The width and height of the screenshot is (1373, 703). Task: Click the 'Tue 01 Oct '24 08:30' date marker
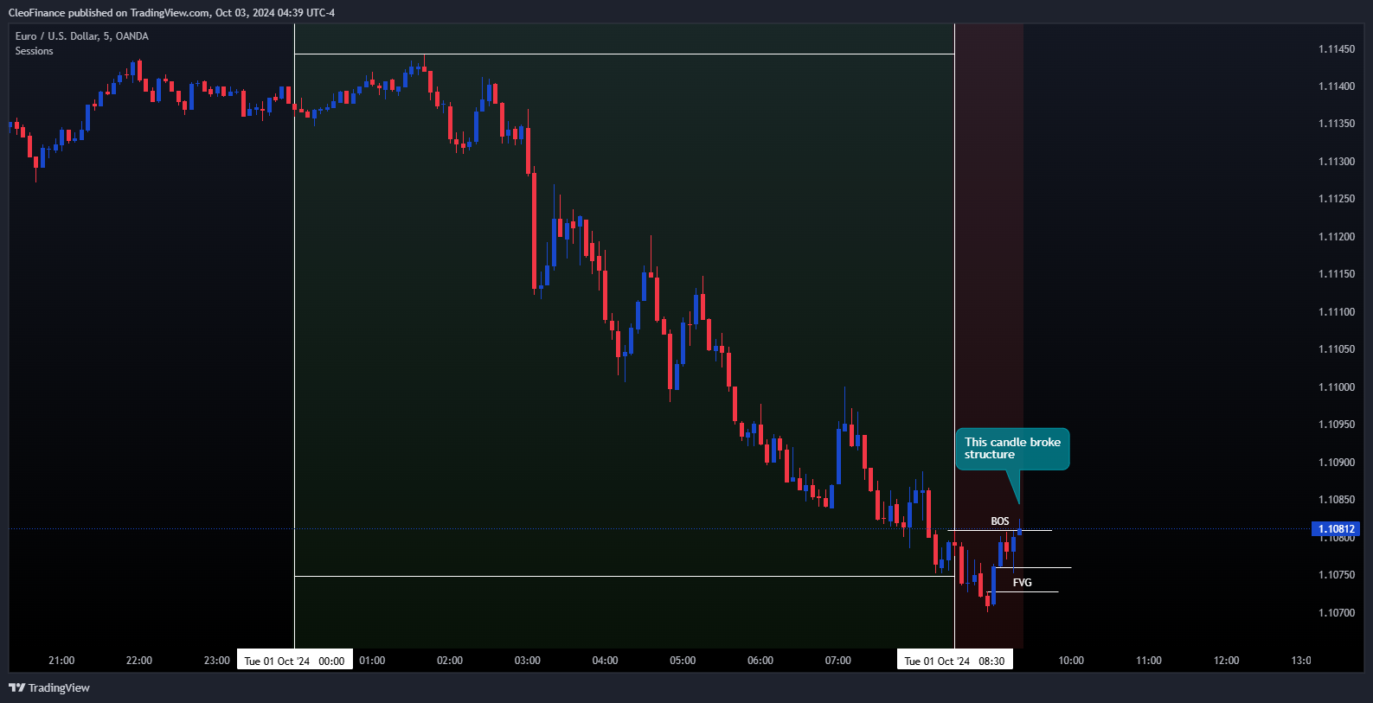coord(954,661)
